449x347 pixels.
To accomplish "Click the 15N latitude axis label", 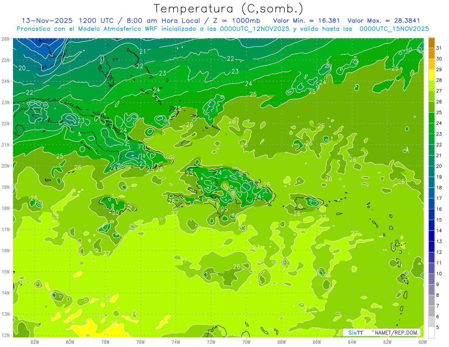I will click(5, 272).
